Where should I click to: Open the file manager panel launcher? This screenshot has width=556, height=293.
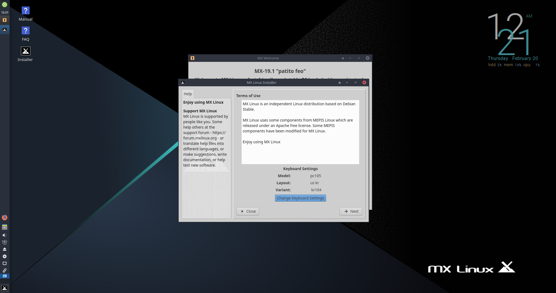point(5,227)
